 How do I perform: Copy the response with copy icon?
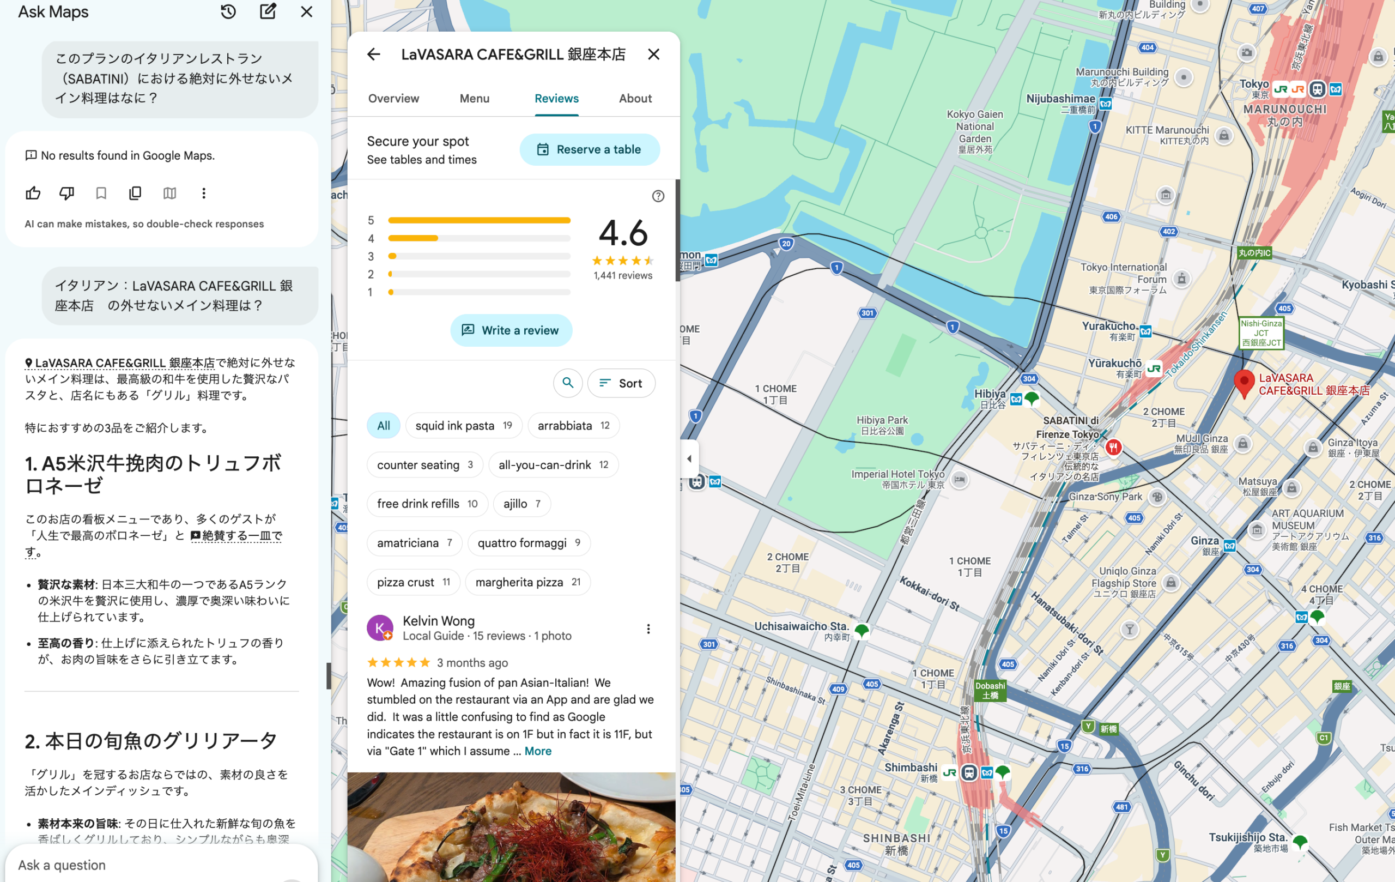(135, 193)
